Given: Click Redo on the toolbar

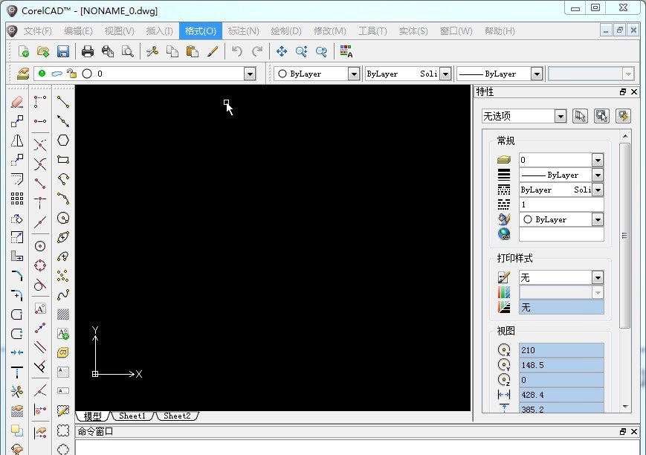Looking at the screenshot, I should click(258, 51).
